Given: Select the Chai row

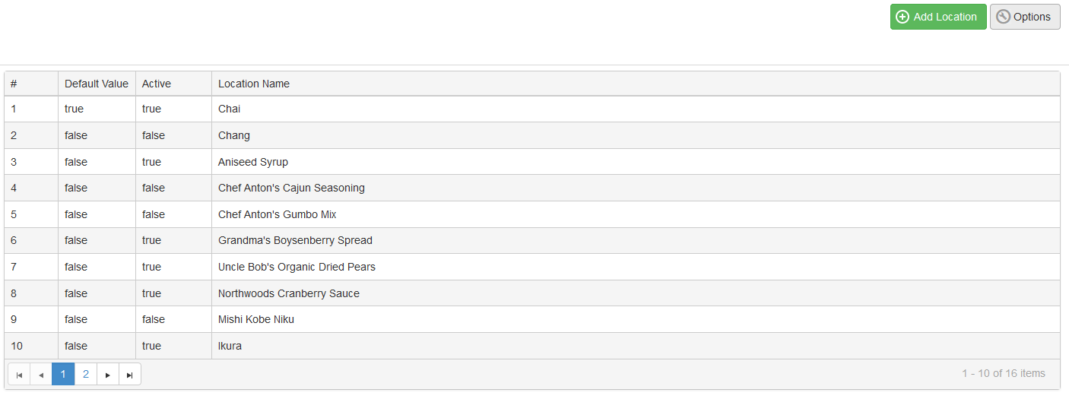Looking at the screenshot, I should coord(532,109).
